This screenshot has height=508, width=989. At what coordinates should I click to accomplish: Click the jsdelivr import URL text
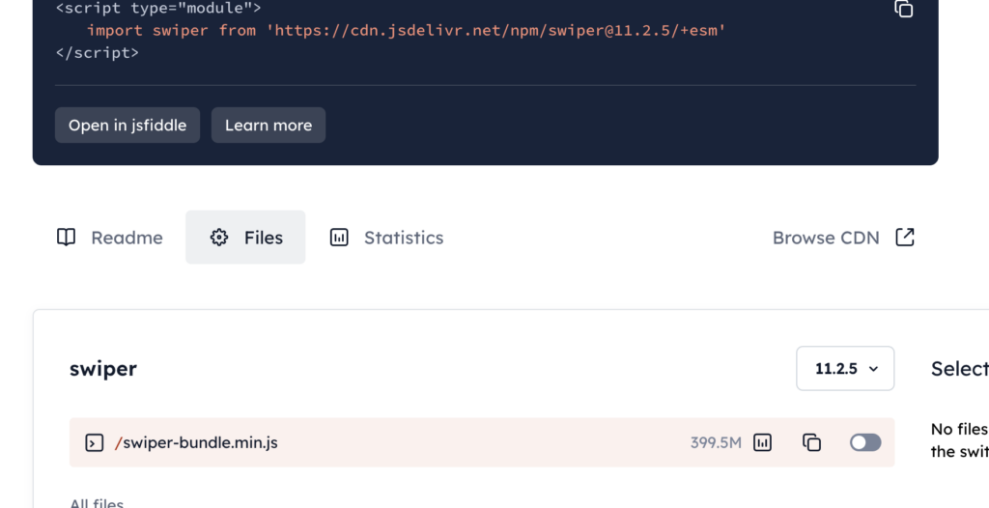click(496, 30)
